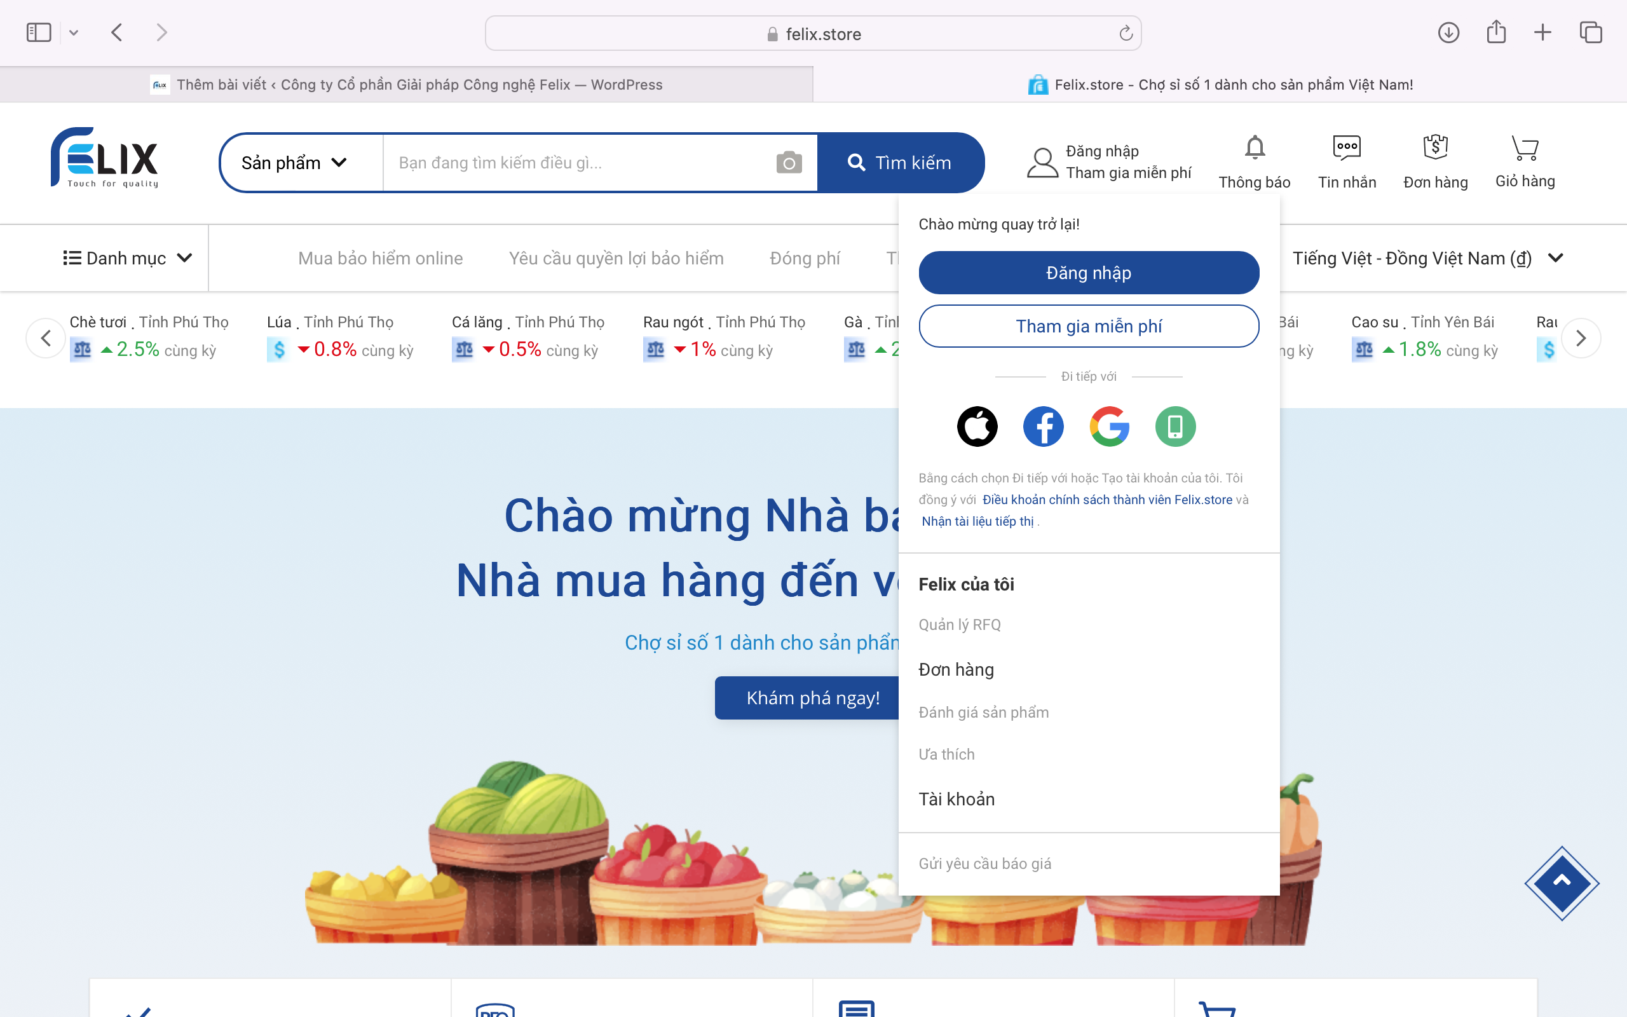Image resolution: width=1627 pixels, height=1017 pixels.
Task: Click Đăng nhập login button
Action: click(x=1088, y=272)
